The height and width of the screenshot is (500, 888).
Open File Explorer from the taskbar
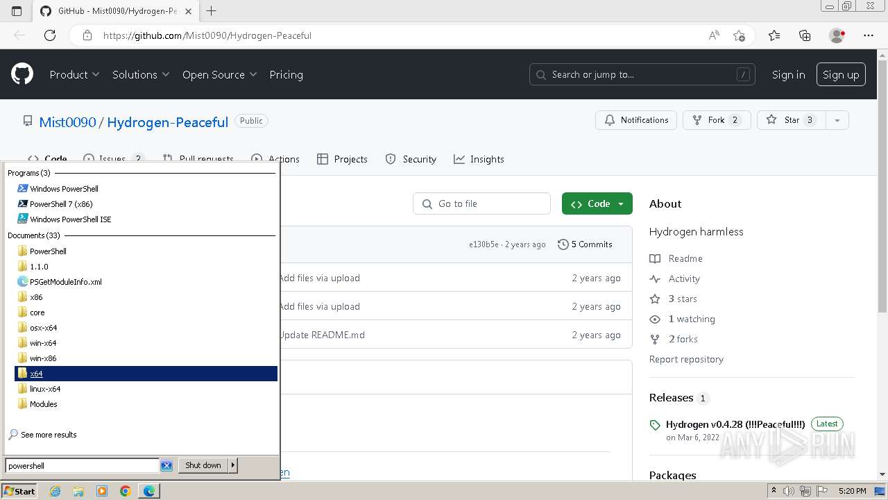point(78,491)
